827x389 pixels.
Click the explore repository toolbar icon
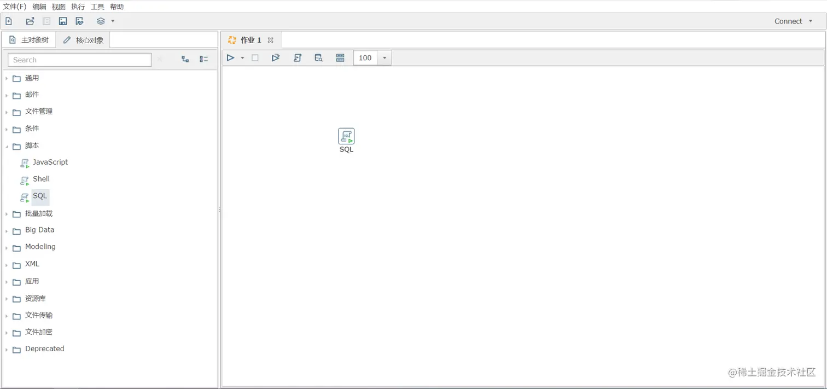pyautogui.click(x=46, y=21)
